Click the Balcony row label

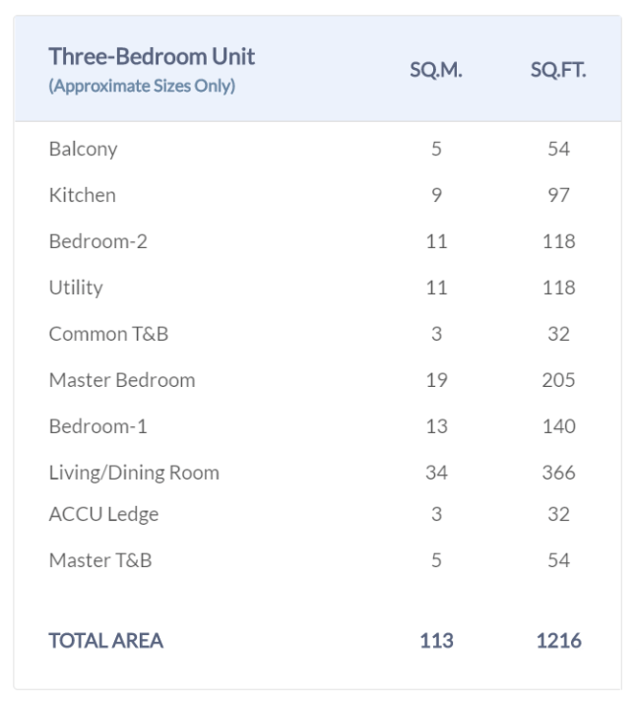pyautogui.click(x=83, y=149)
